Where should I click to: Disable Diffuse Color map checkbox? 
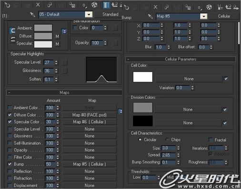click(10, 115)
